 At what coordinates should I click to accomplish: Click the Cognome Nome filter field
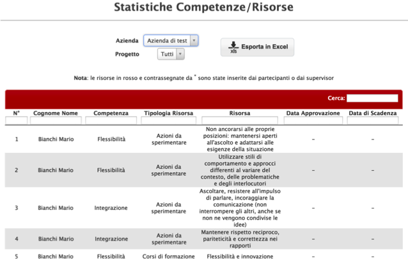coord(56,120)
